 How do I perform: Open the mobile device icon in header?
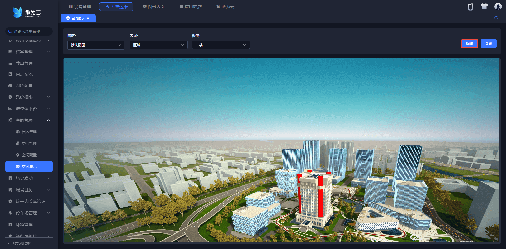[x=470, y=7]
